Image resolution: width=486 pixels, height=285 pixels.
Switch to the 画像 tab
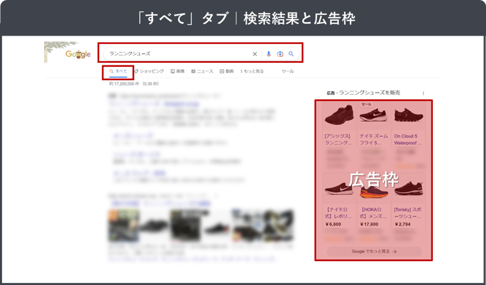[x=178, y=71]
